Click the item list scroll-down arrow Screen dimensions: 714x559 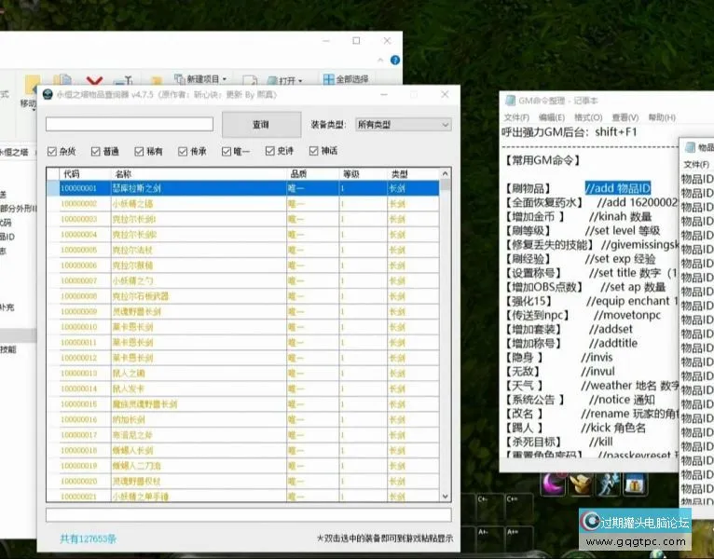pyautogui.click(x=446, y=497)
